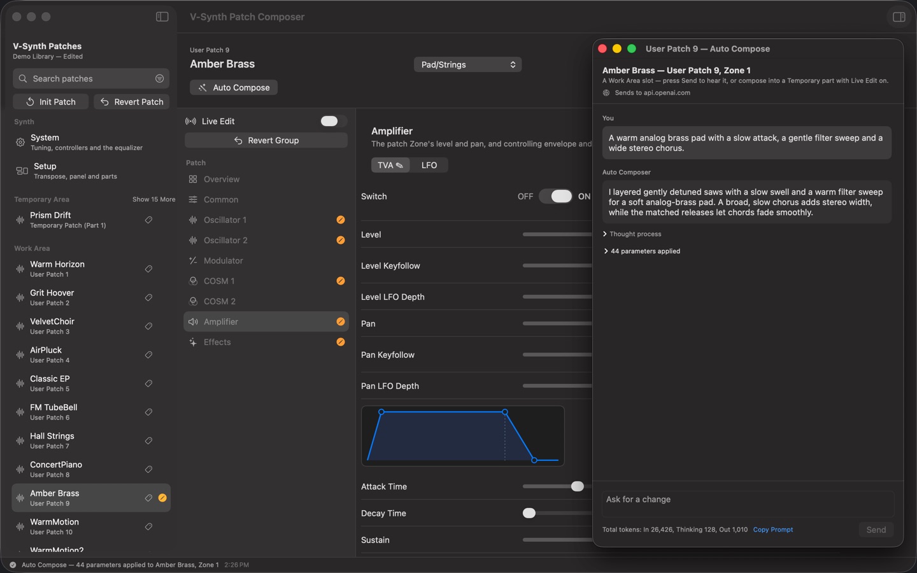Open the Pad/Strings category dropdown

[467, 64]
